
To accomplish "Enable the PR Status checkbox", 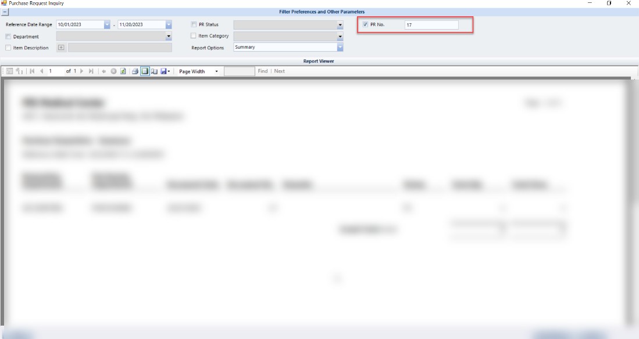I will point(194,25).
